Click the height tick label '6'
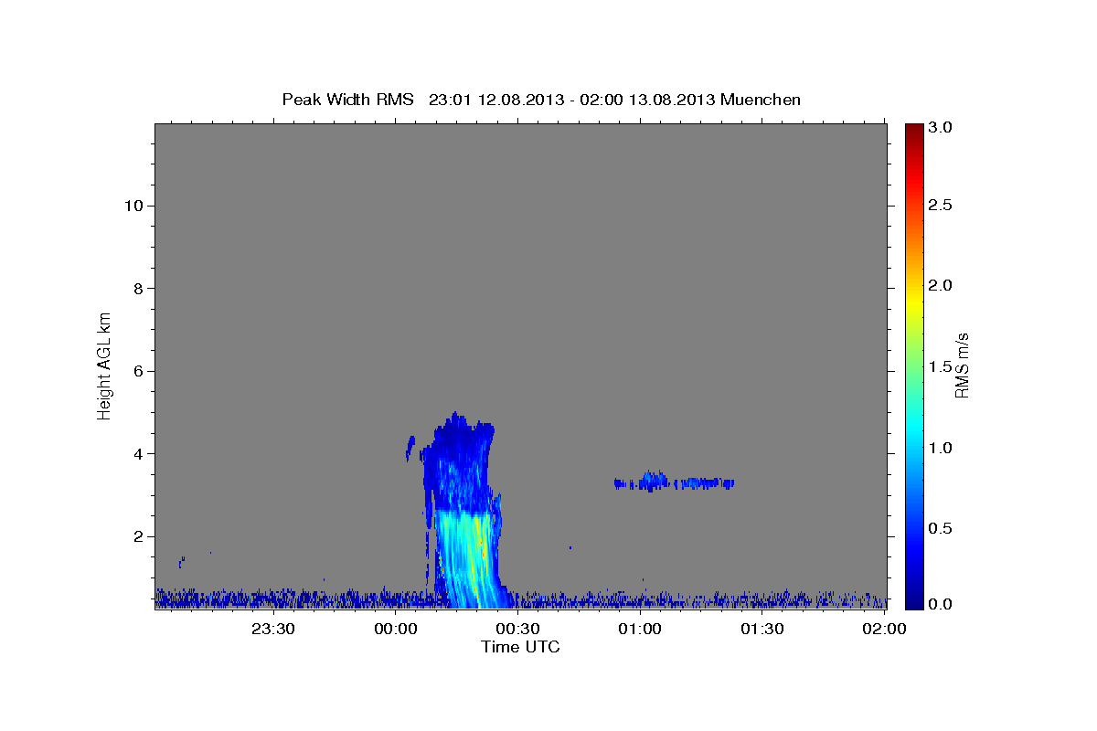Image resolution: width=1097 pixels, height=731 pixels. click(x=137, y=371)
